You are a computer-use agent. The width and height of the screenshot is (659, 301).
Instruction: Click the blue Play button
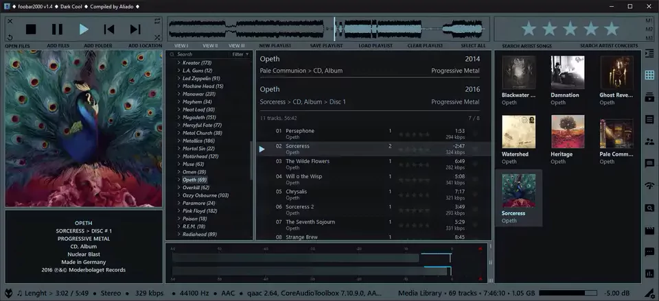click(84, 29)
